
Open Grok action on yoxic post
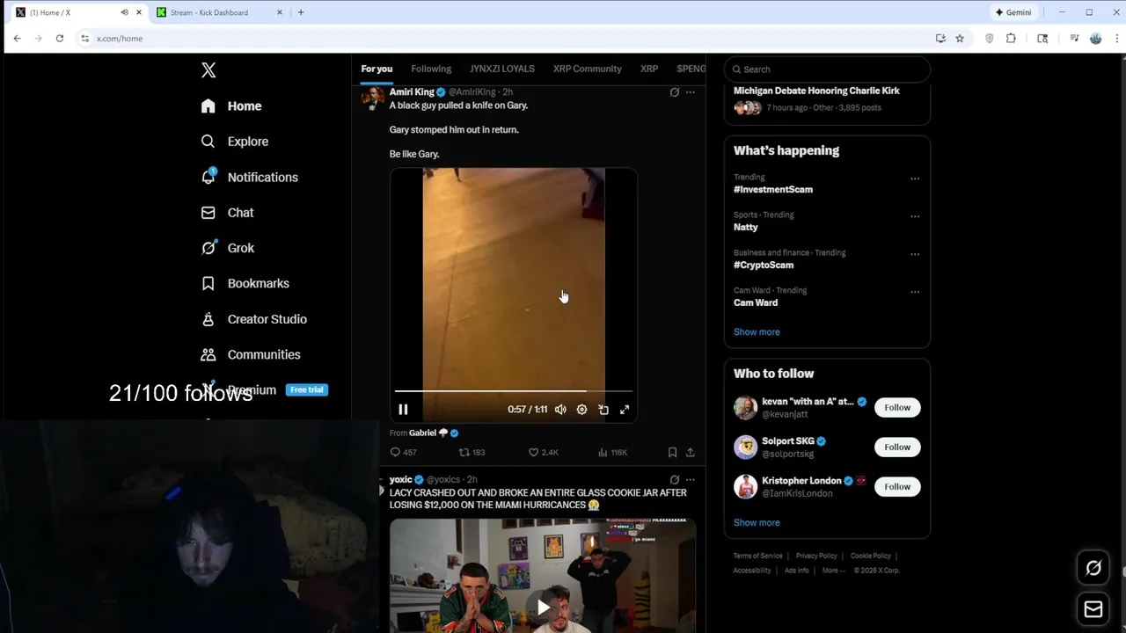[x=675, y=480]
